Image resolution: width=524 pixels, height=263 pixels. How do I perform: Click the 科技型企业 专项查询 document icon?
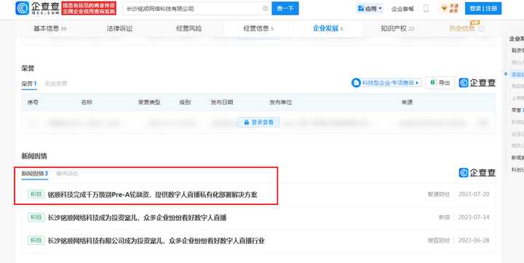point(356,82)
